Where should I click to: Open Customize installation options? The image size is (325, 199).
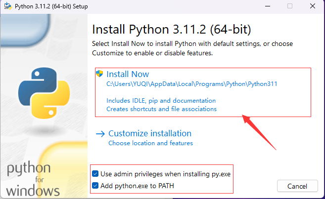click(149, 133)
